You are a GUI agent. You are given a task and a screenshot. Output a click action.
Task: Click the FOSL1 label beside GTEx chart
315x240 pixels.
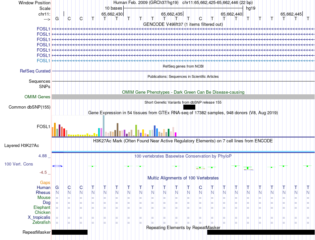(43, 126)
